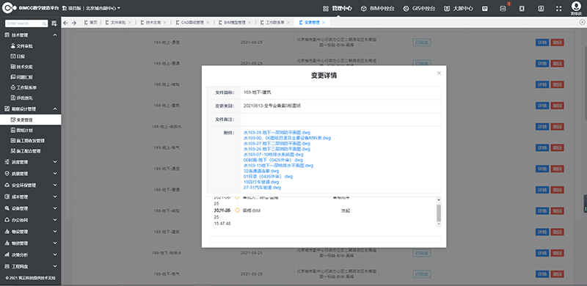Click 详情 button for 169-地上-通信 row
The height and width of the screenshot is (286, 587).
tap(542, 43)
